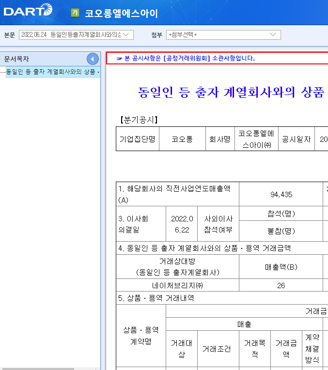The height and width of the screenshot is (370, 328).
Task: Click the blue document title 동일인 등 출자 계열회사와의 상품
Action: point(231,92)
